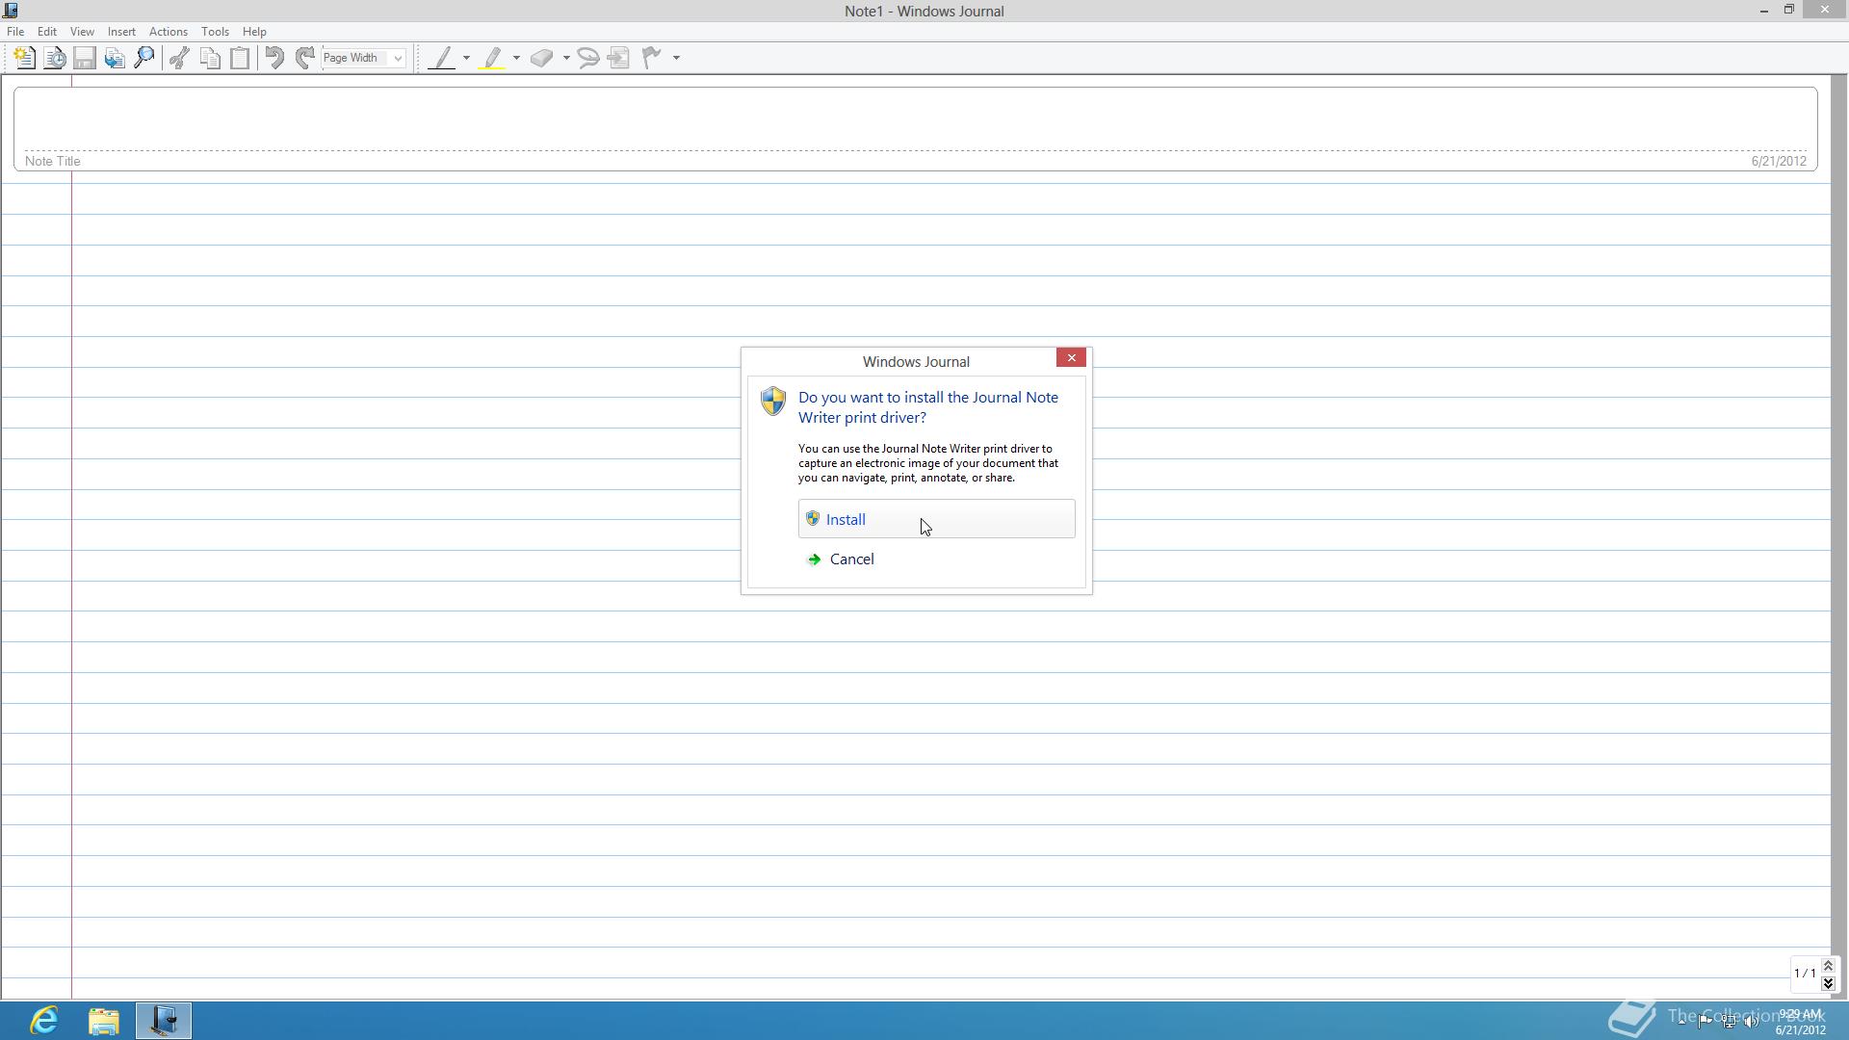
Task: Open the Page Width zoom combo box
Action: click(364, 58)
